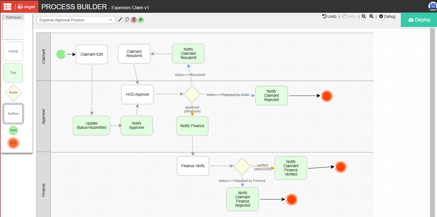Open the Debug option
The image size is (437, 217).
387,16
